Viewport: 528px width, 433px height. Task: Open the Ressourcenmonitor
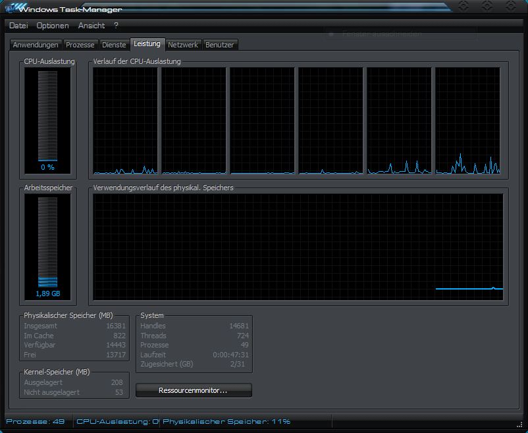[194, 391]
